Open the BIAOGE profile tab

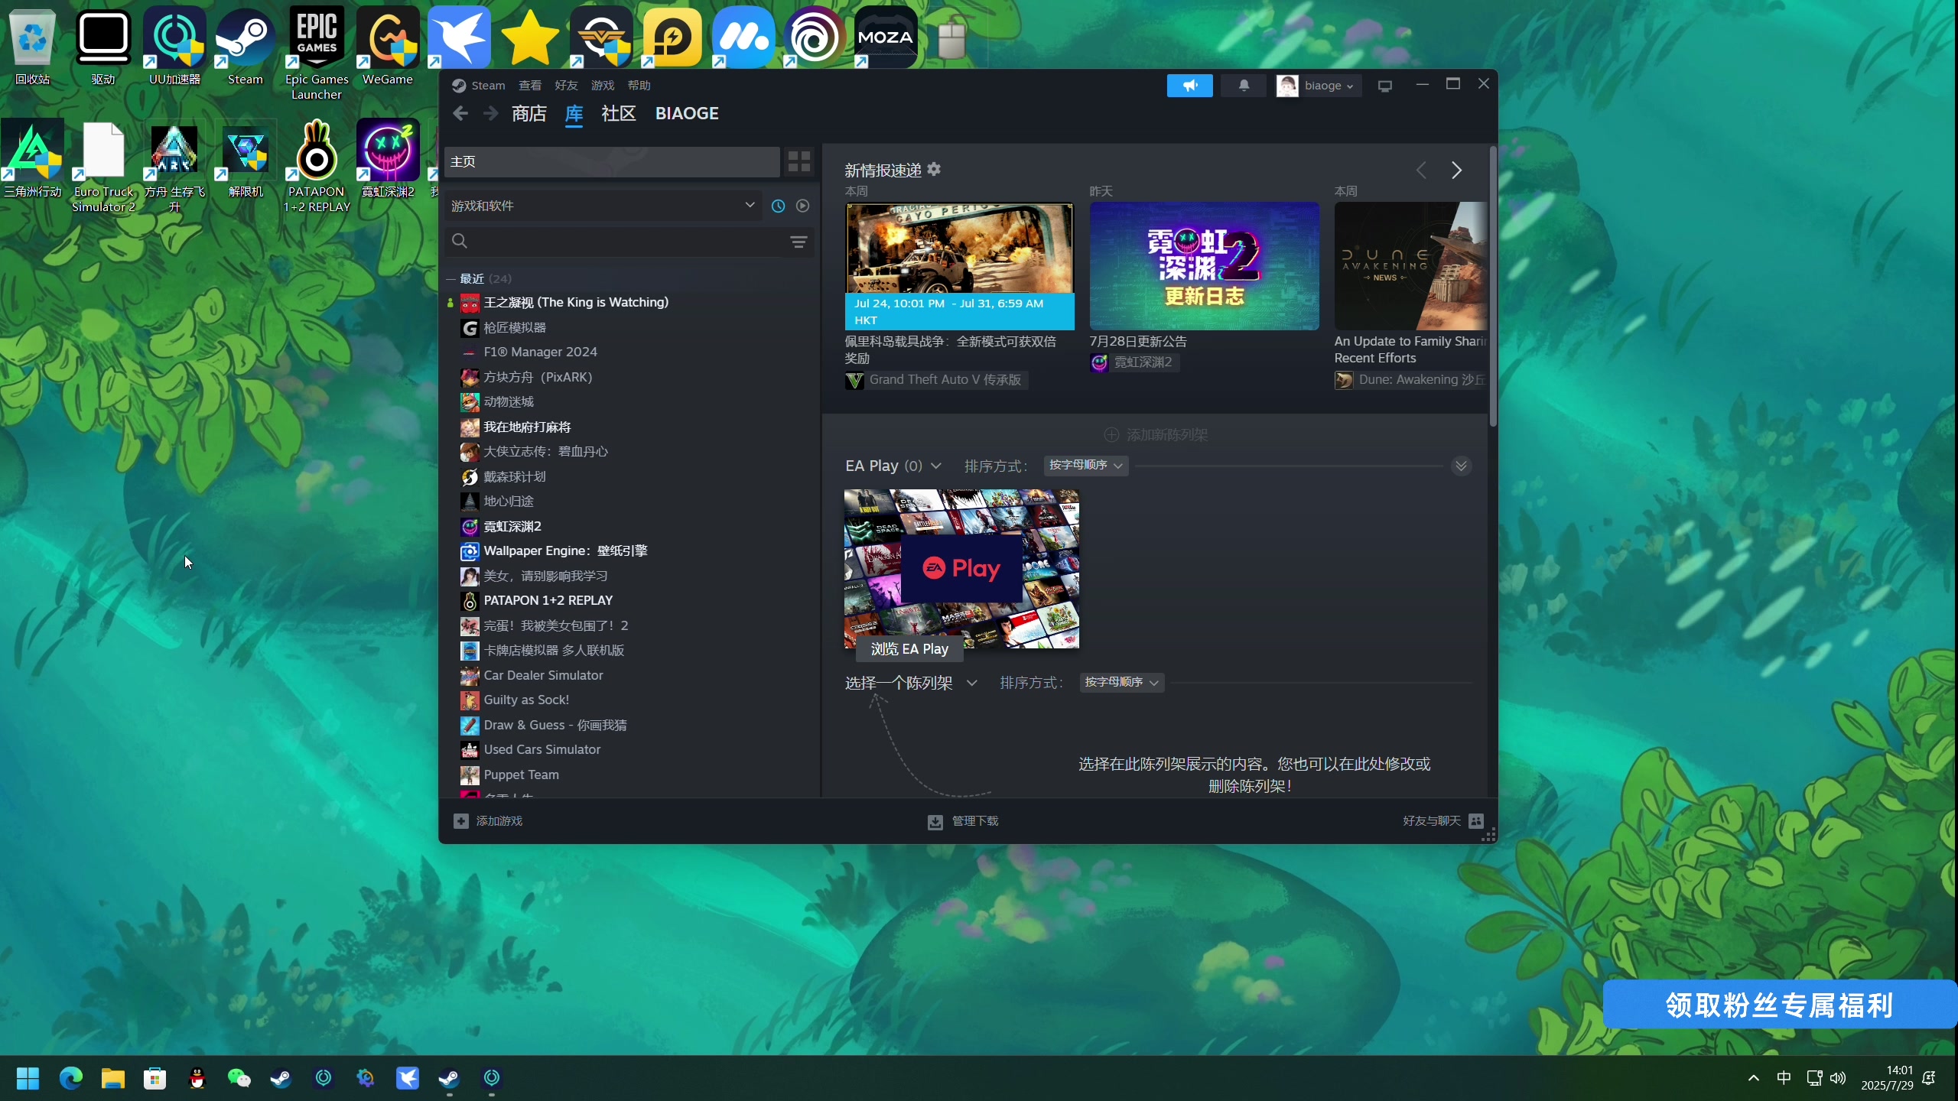686,113
